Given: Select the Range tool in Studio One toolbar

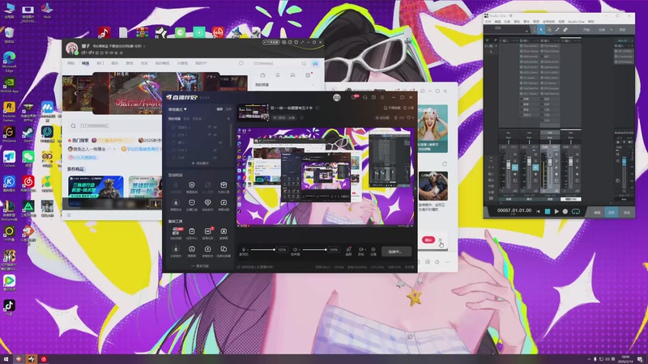Looking at the screenshot, I should [549, 30].
